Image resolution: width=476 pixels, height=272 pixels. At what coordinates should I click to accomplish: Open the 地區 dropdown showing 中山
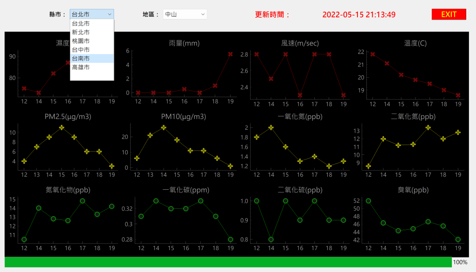click(185, 14)
